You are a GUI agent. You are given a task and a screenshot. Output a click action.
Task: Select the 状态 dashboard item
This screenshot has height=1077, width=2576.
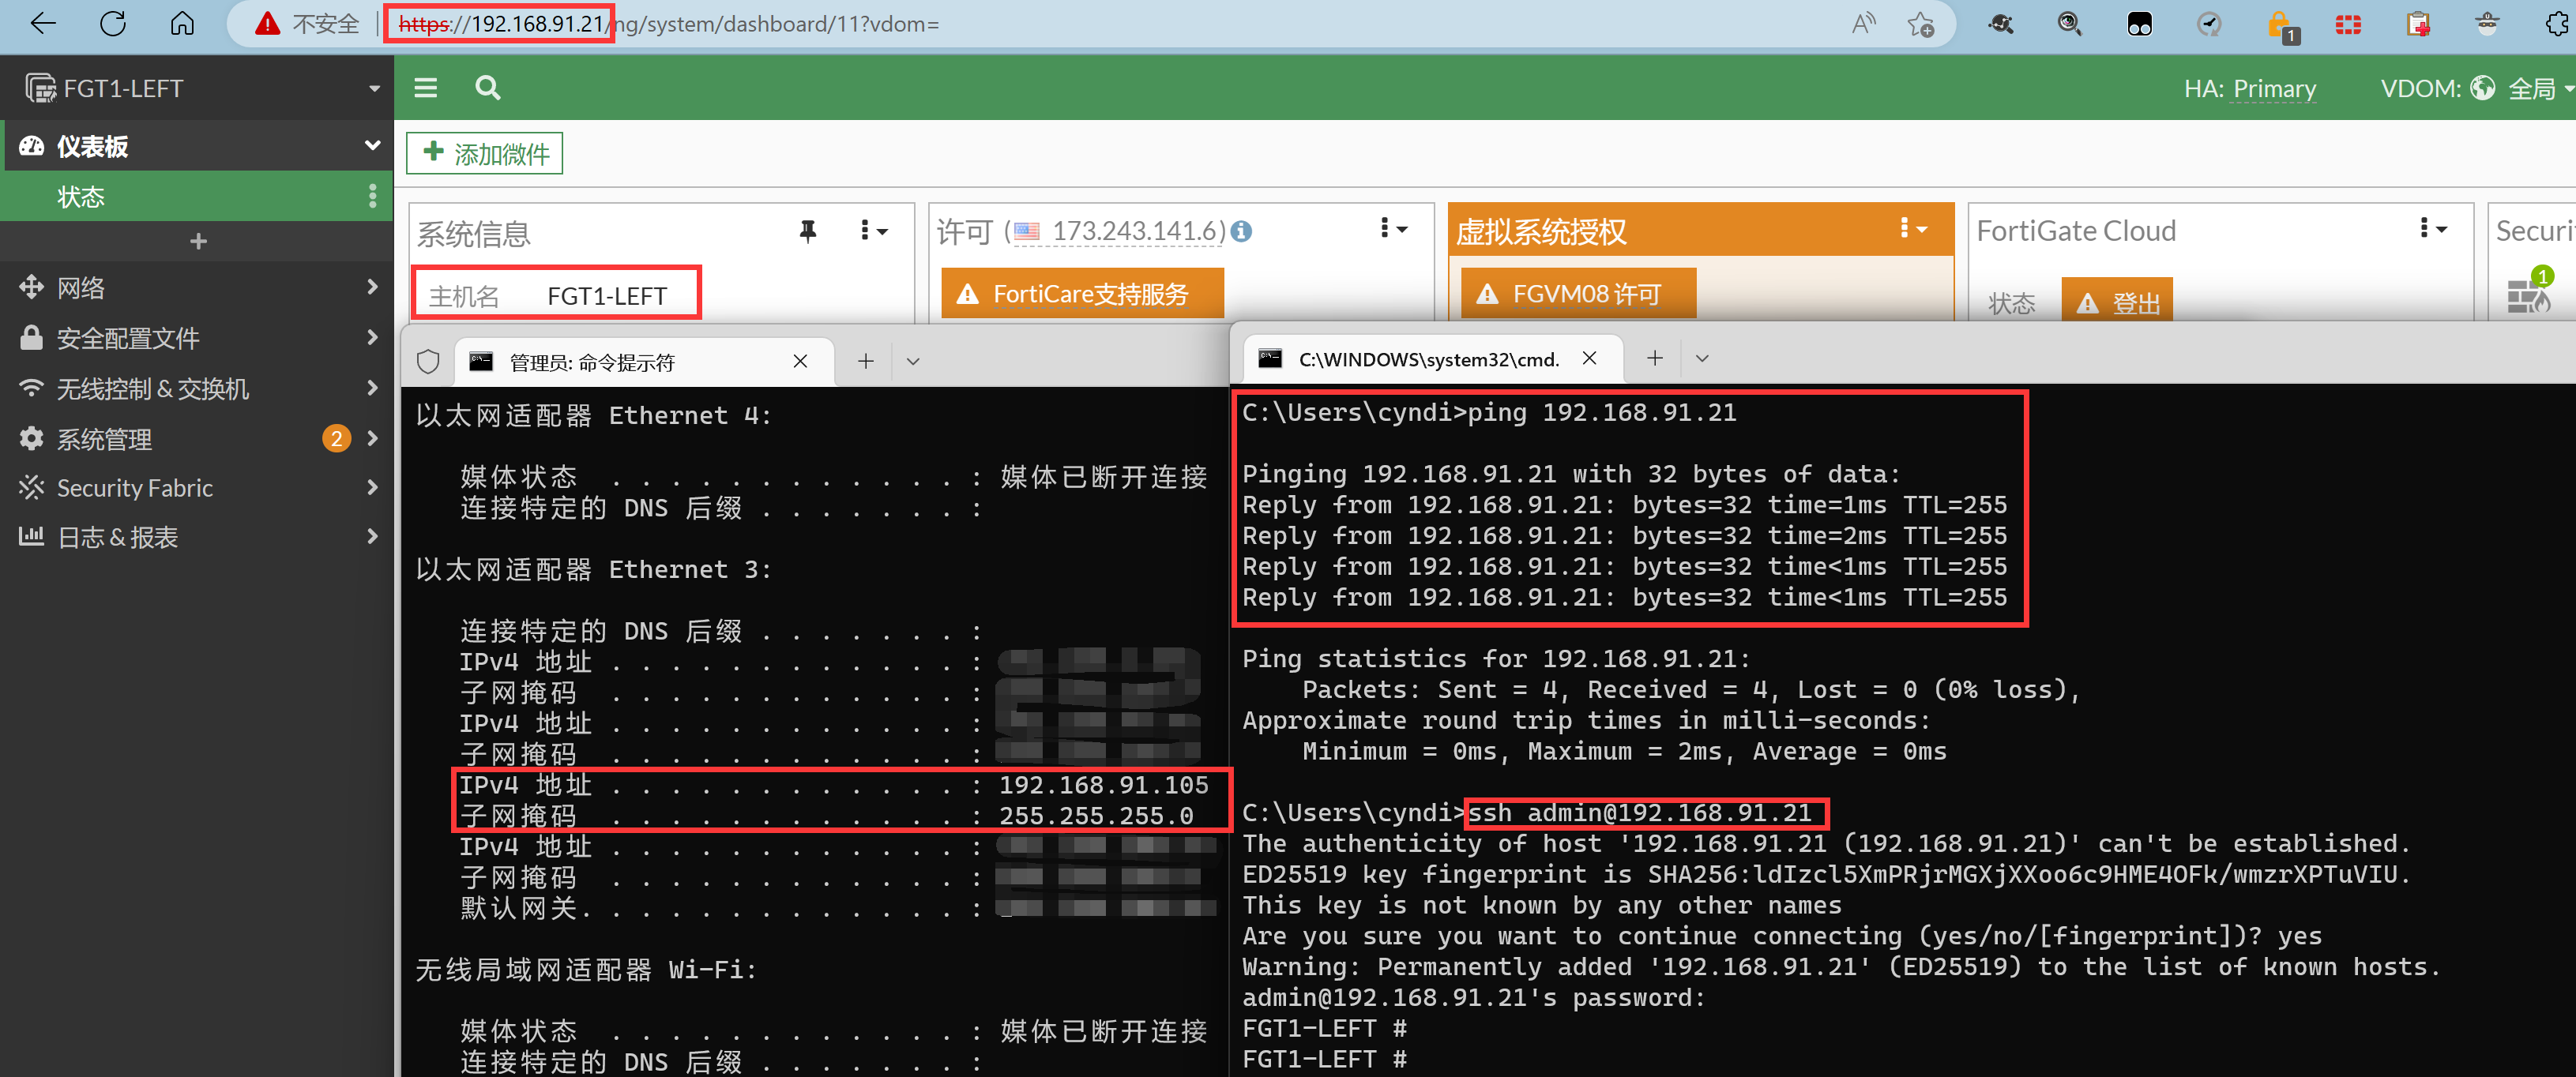coord(81,197)
